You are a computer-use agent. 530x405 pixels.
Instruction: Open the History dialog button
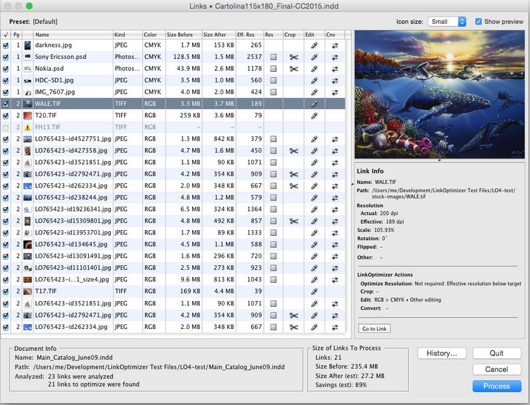point(441,354)
